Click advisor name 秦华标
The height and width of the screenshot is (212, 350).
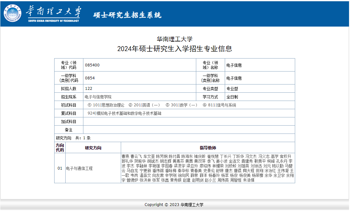[x=183, y=171]
